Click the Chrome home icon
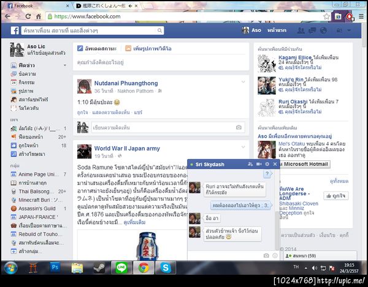This screenshot has height=287, width=368. click(x=39, y=17)
